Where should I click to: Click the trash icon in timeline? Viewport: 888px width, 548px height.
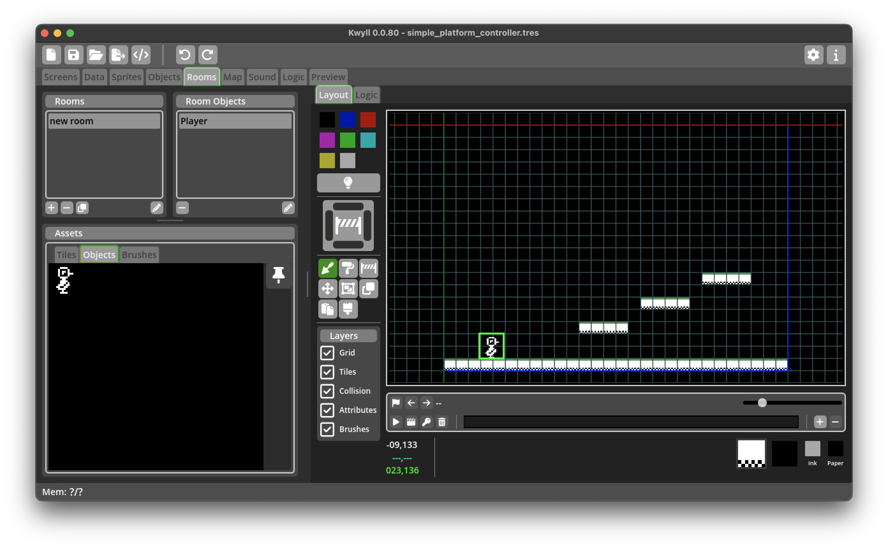pos(441,422)
